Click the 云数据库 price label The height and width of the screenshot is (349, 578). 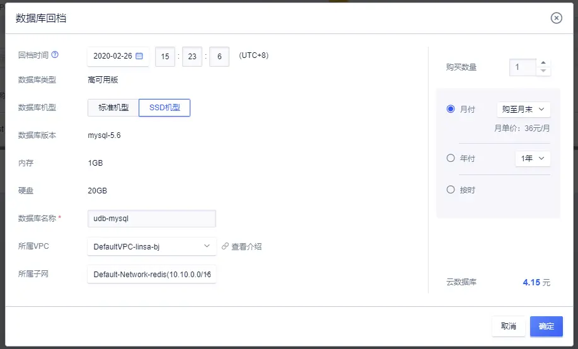[461, 282]
